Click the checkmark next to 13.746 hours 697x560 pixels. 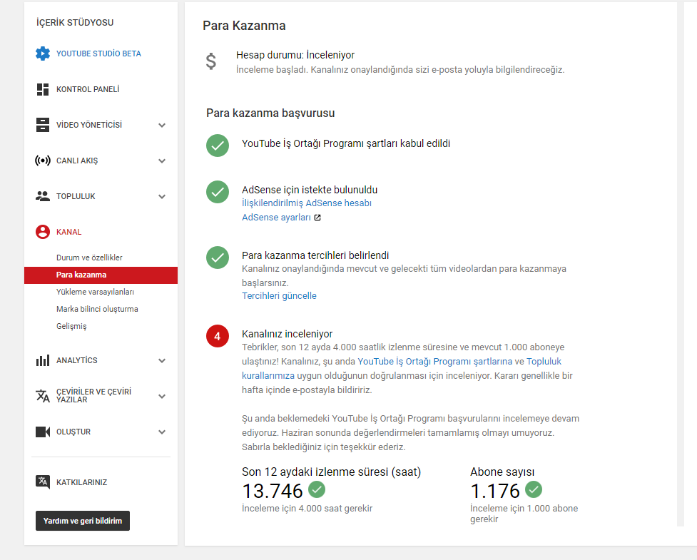pos(317,489)
